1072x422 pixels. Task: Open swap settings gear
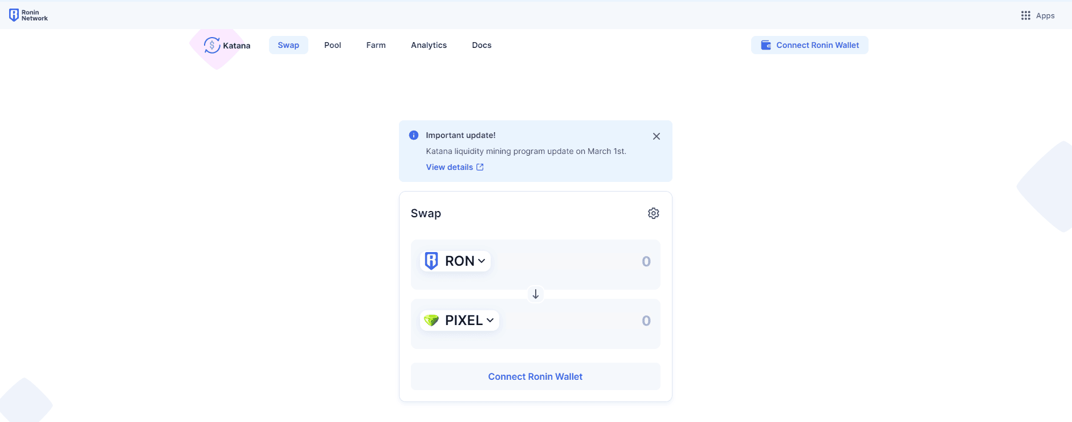[x=653, y=213]
